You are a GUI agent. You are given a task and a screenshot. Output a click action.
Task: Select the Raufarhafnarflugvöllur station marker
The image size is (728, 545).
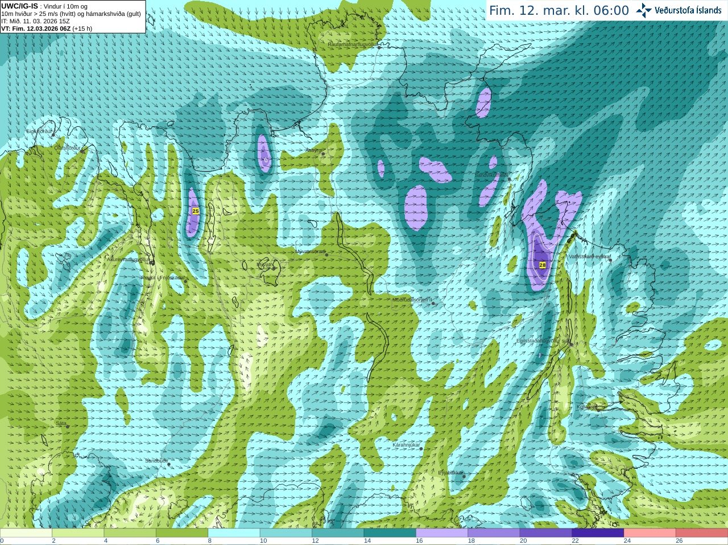[x=379, y=47]
